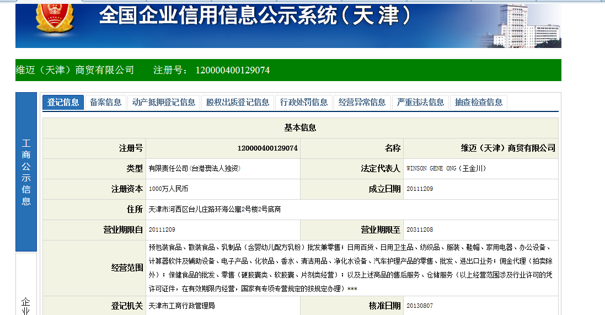This screenshot has width=605, height=315.
Task: Click the 法定代表人 label
Action: (381, 169)
